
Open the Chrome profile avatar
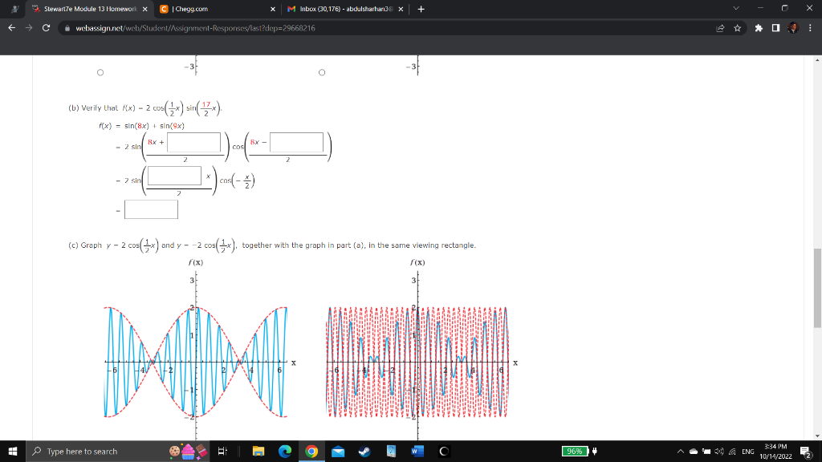(x=792, y=28)
